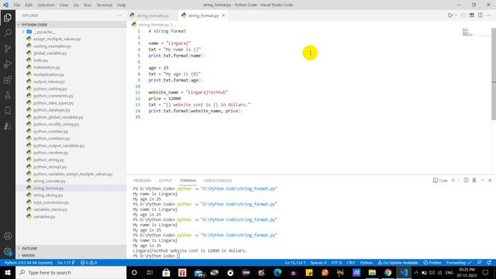Open the Selection menu

(x=46, y=5)
